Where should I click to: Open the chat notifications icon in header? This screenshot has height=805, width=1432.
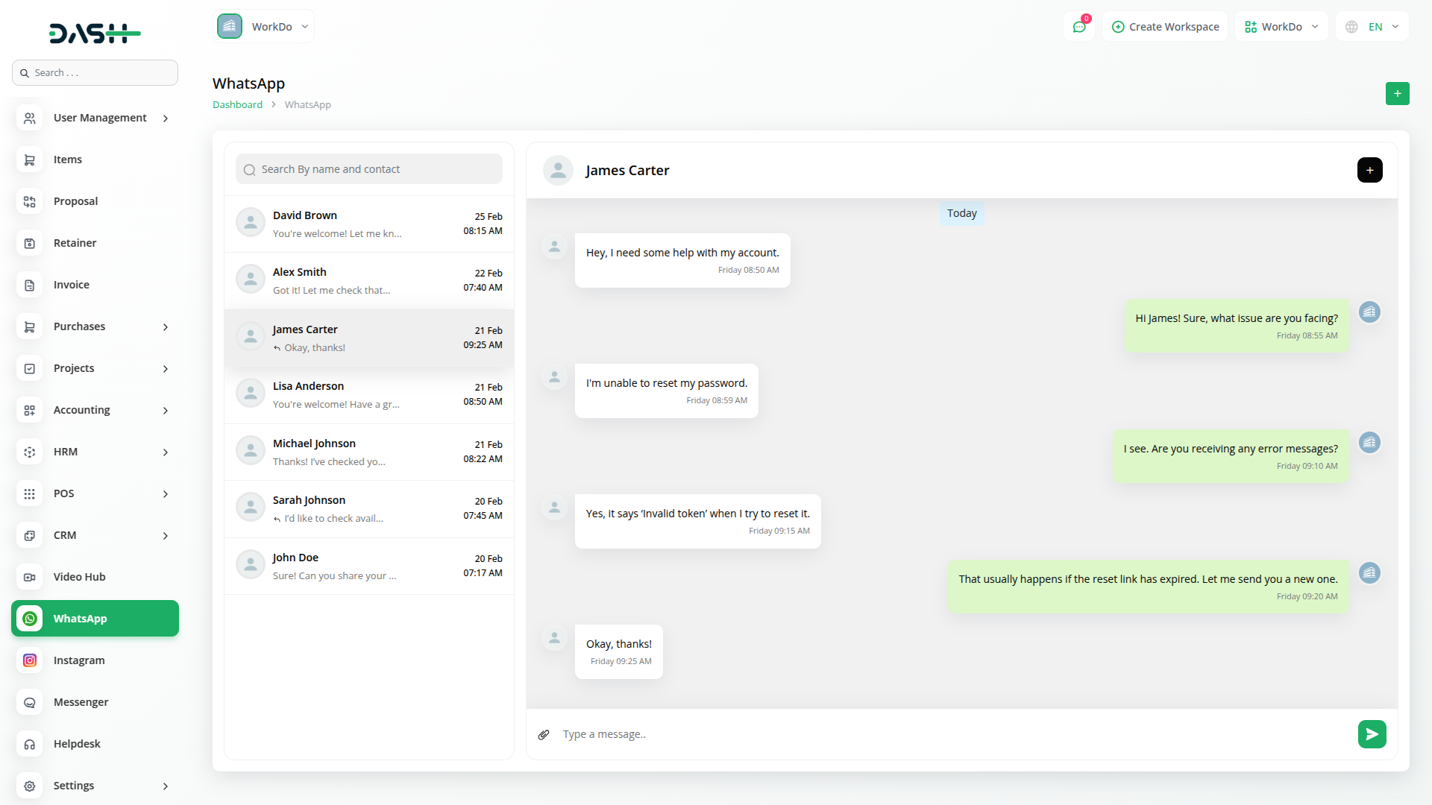1079,27
